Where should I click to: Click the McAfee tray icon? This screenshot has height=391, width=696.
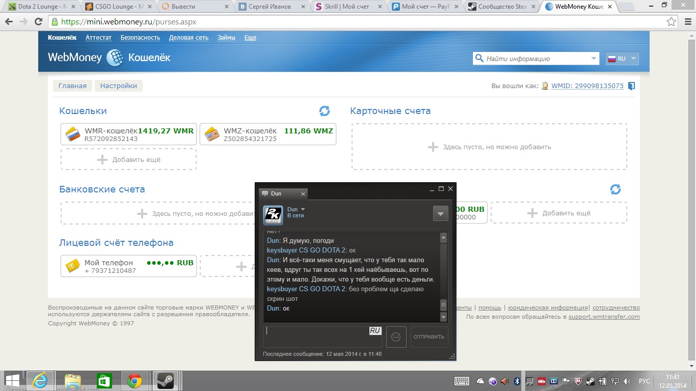coord(578,381)
